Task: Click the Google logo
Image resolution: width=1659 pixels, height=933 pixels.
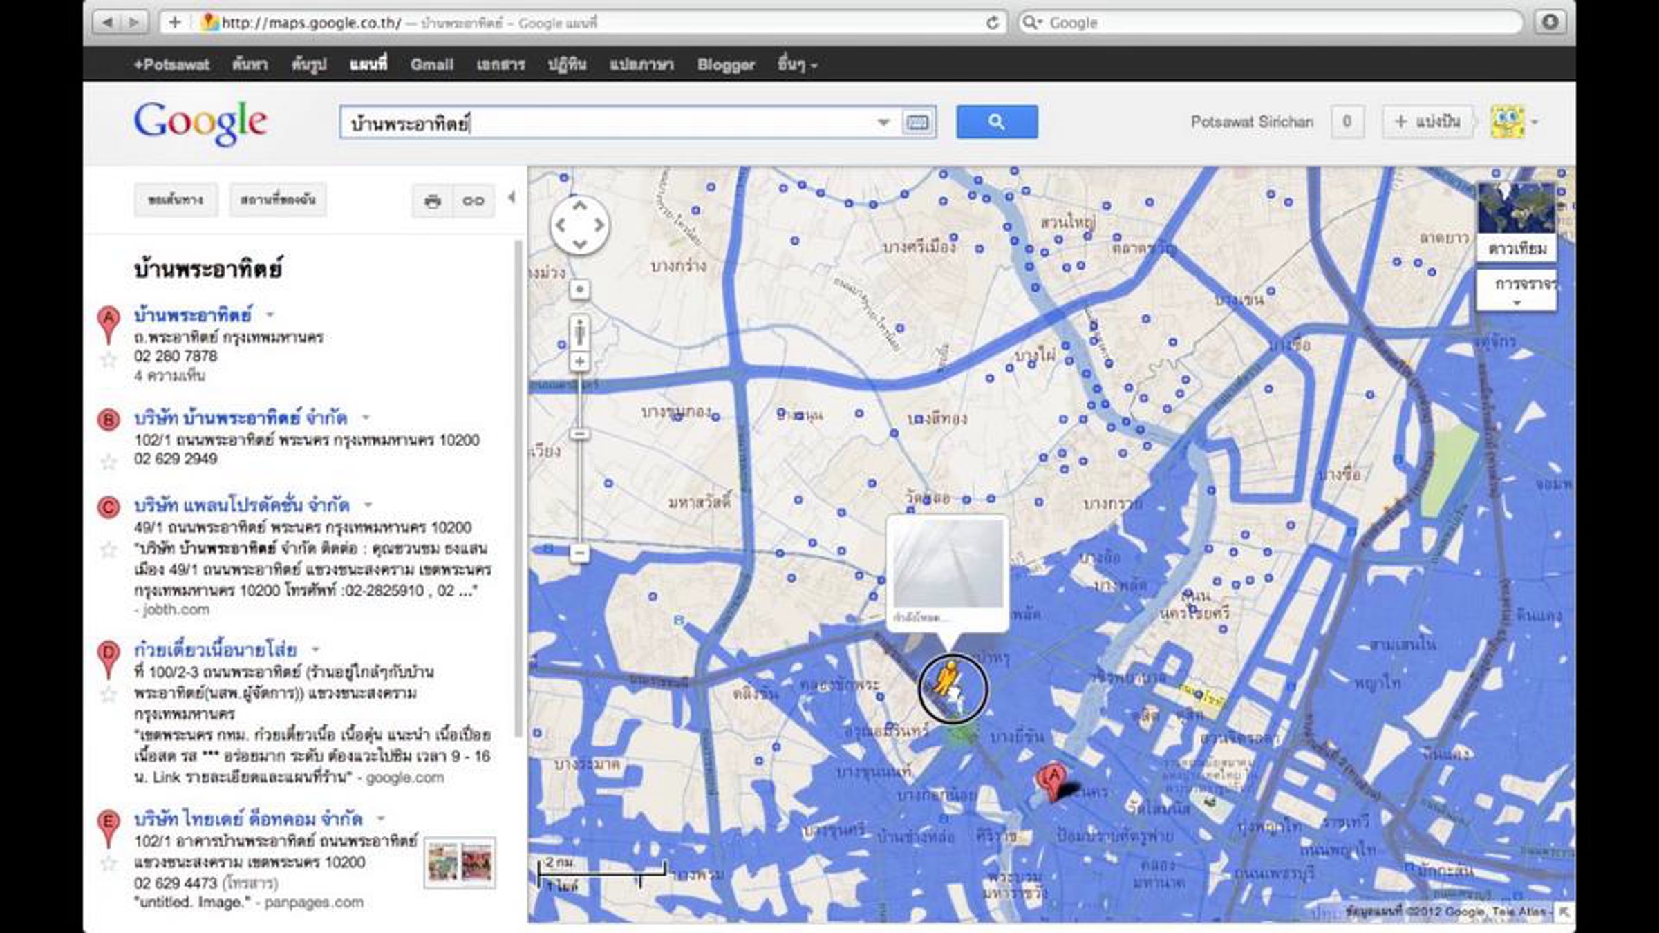Action: 200,123
